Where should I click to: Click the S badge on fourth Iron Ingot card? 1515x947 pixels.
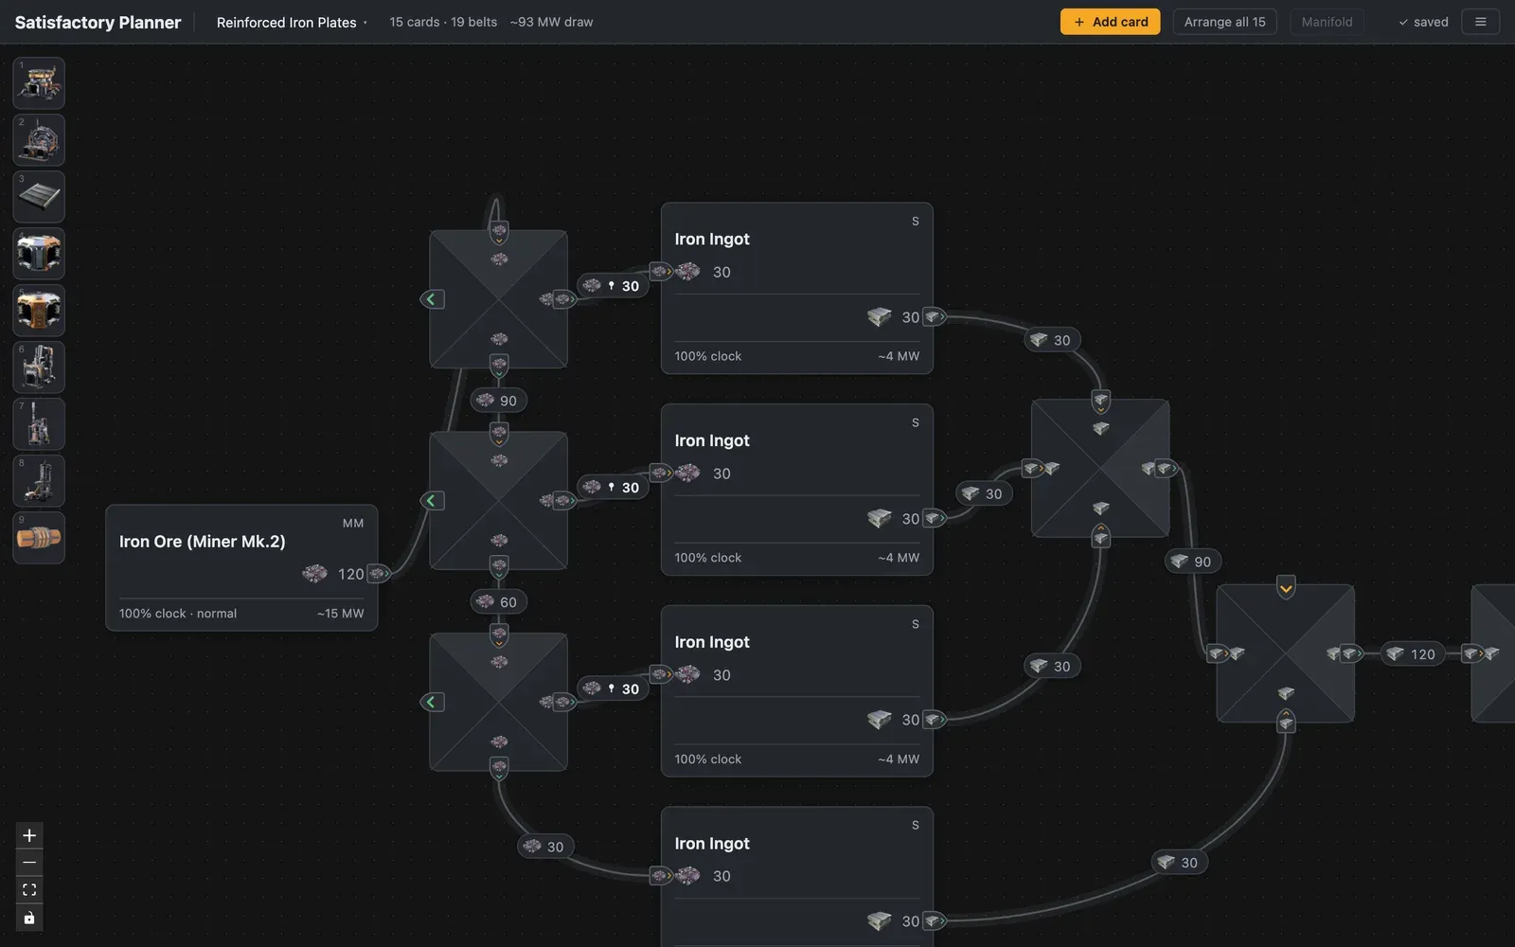coord(916,825)
